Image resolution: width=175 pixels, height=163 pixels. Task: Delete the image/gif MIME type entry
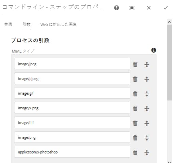click(135, 94)
